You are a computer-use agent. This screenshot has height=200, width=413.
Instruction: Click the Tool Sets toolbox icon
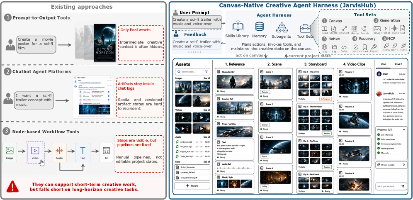tap(305, 28)
